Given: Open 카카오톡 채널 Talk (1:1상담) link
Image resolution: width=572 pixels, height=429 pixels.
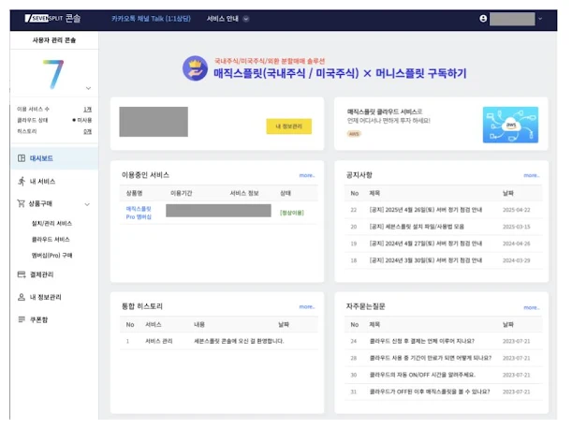Looking at the screenshot, I should [151, 19].
